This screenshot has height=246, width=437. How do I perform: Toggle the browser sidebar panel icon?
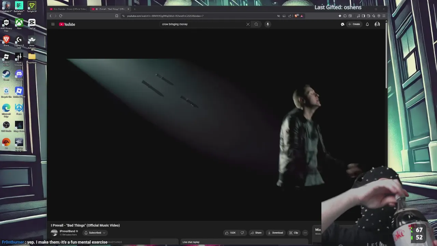point(363,16)
